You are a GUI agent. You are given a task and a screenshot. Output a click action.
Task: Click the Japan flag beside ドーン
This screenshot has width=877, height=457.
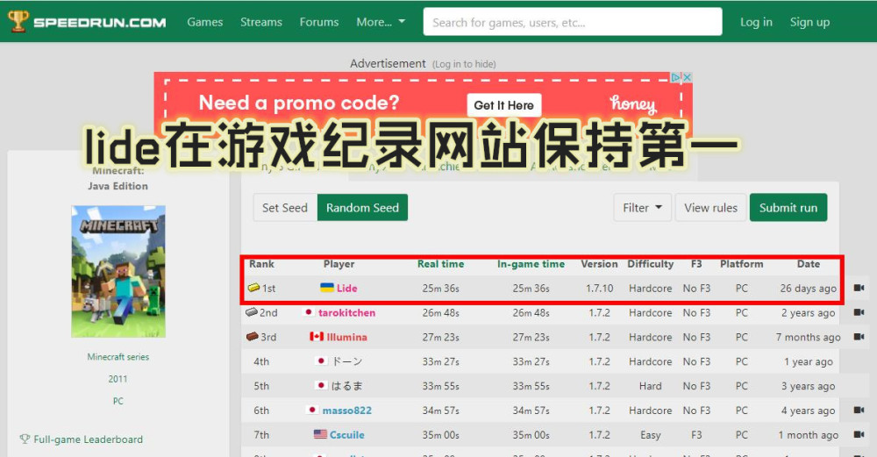click(x=321, y=361)
